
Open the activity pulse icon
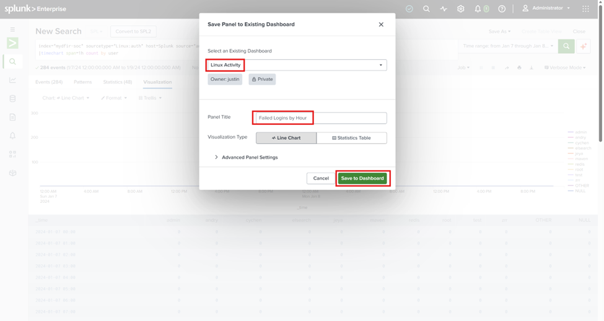pyautogui.click(x=444, y=9)
